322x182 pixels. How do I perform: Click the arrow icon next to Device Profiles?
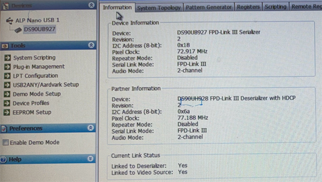point(7,103)
